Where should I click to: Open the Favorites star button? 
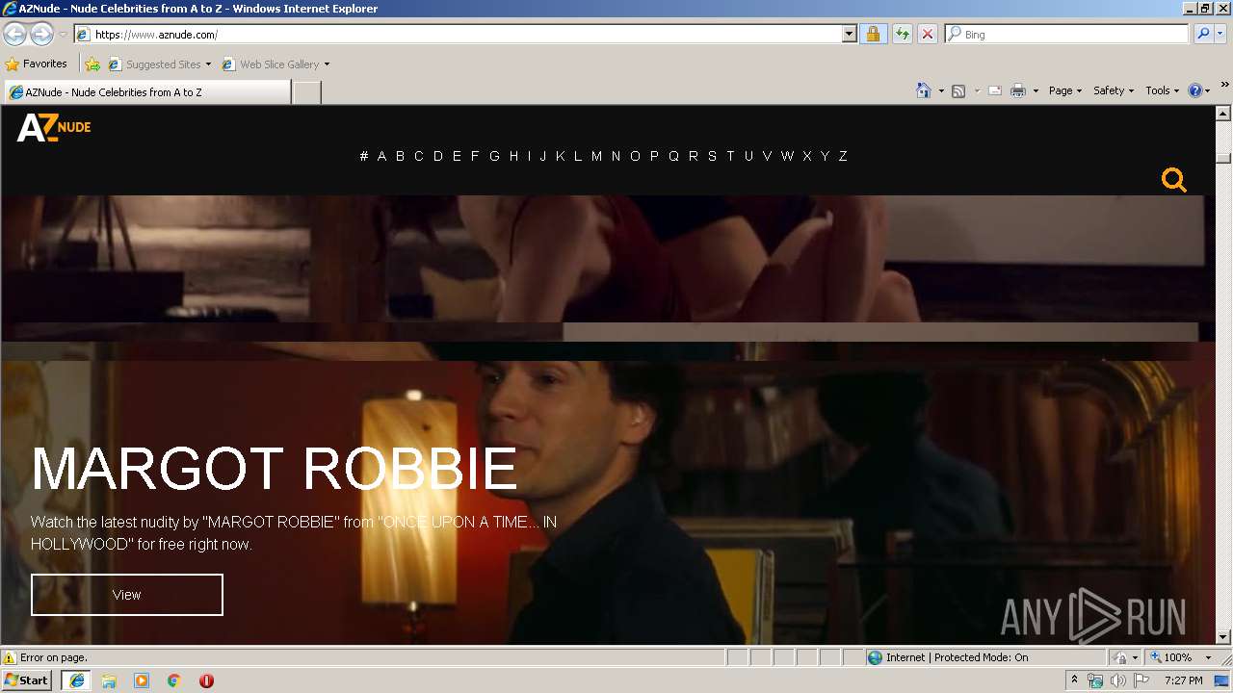(x=37, y=64)
